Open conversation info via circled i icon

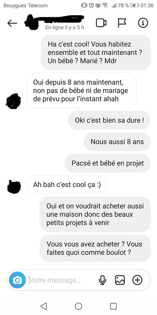point(143,23)
